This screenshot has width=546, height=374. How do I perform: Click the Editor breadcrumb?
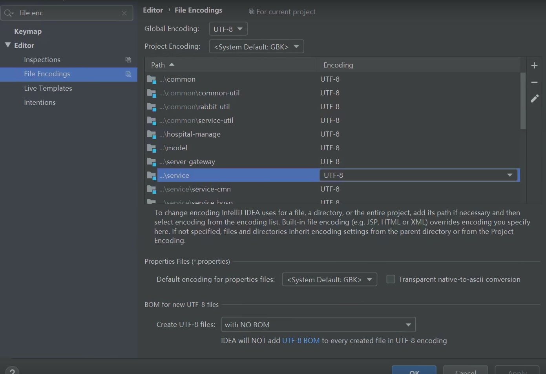click(x=153, y=10)
